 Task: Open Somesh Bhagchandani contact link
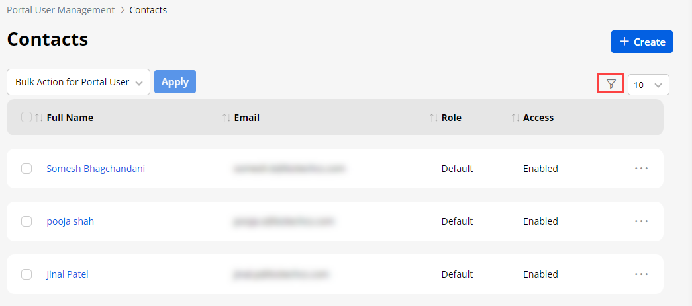[x=95, y=169]
